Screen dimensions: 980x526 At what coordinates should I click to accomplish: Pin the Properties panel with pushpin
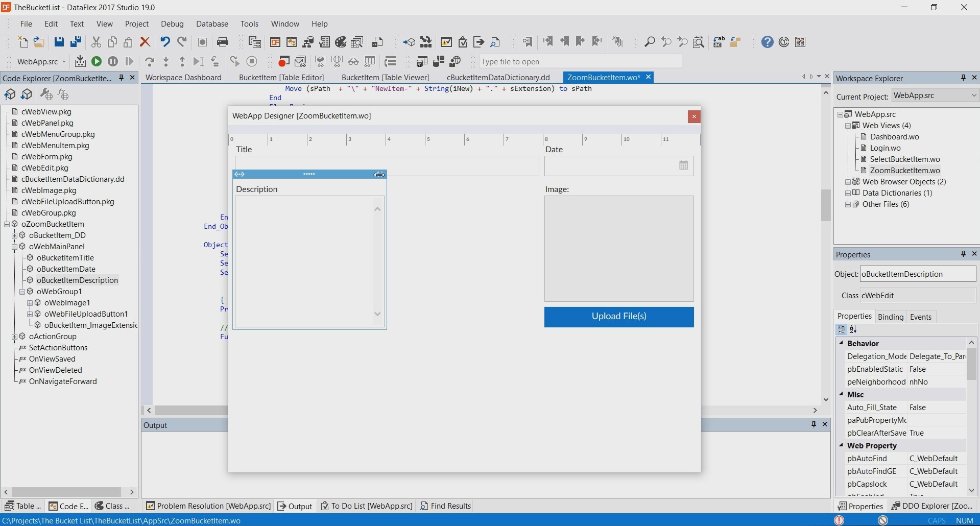coord(963,254)
